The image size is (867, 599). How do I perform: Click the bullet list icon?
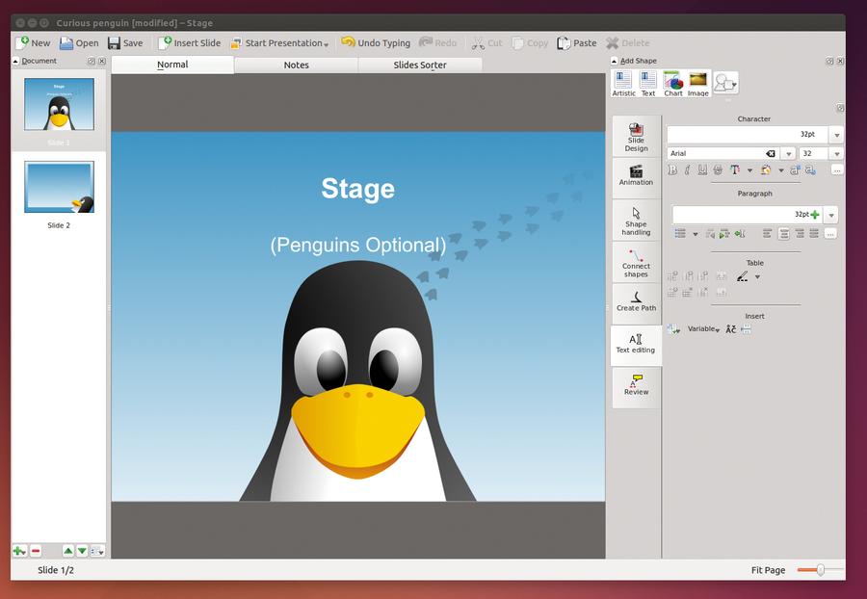pos(681,234)
